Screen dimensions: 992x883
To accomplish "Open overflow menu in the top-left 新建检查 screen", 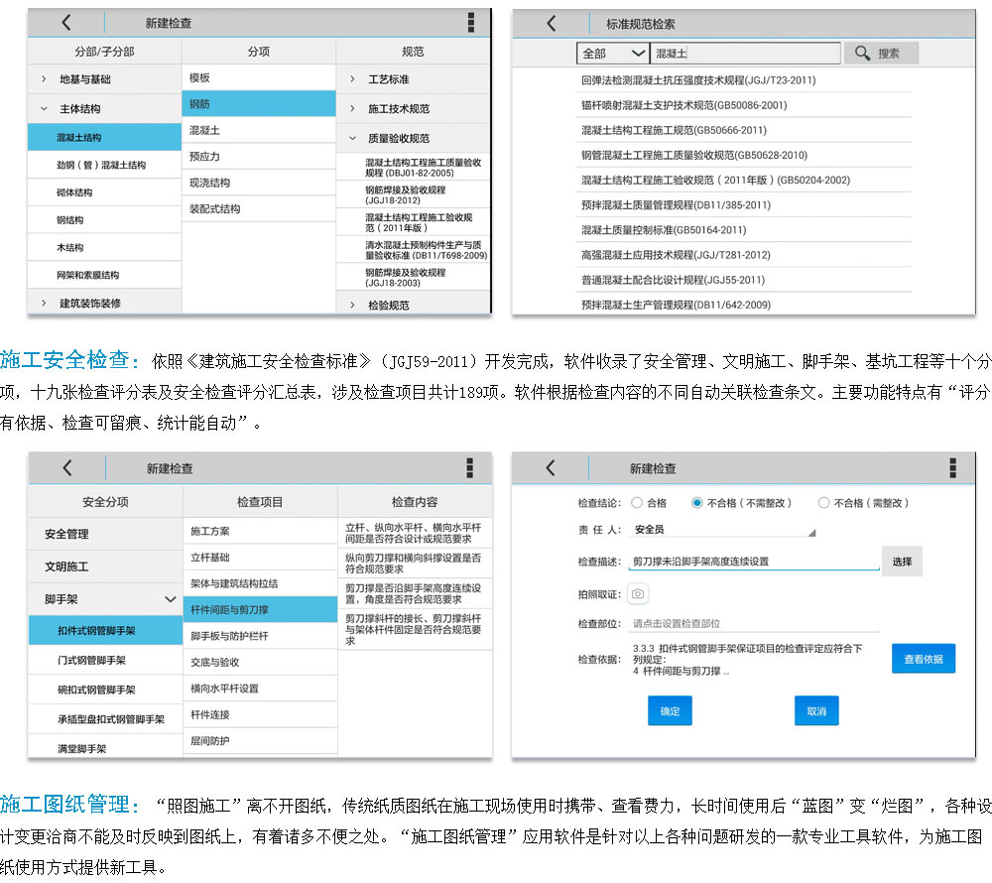I will coord(470,22).
